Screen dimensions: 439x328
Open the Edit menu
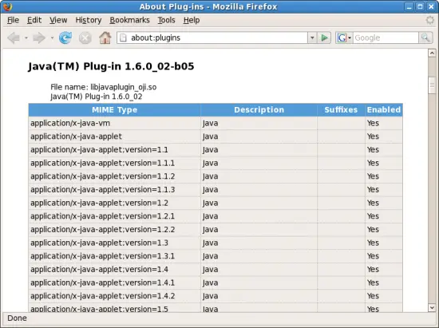point(34,20)
